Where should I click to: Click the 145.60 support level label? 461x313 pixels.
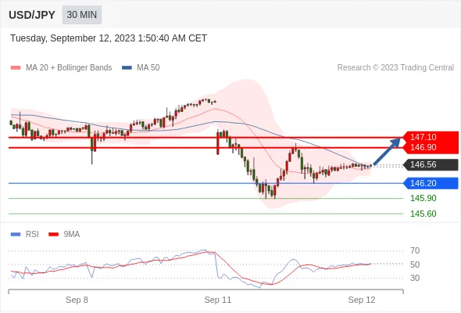click(423, 214)
